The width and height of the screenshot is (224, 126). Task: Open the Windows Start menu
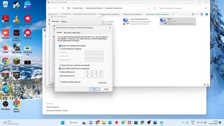[x=63, y=122]
